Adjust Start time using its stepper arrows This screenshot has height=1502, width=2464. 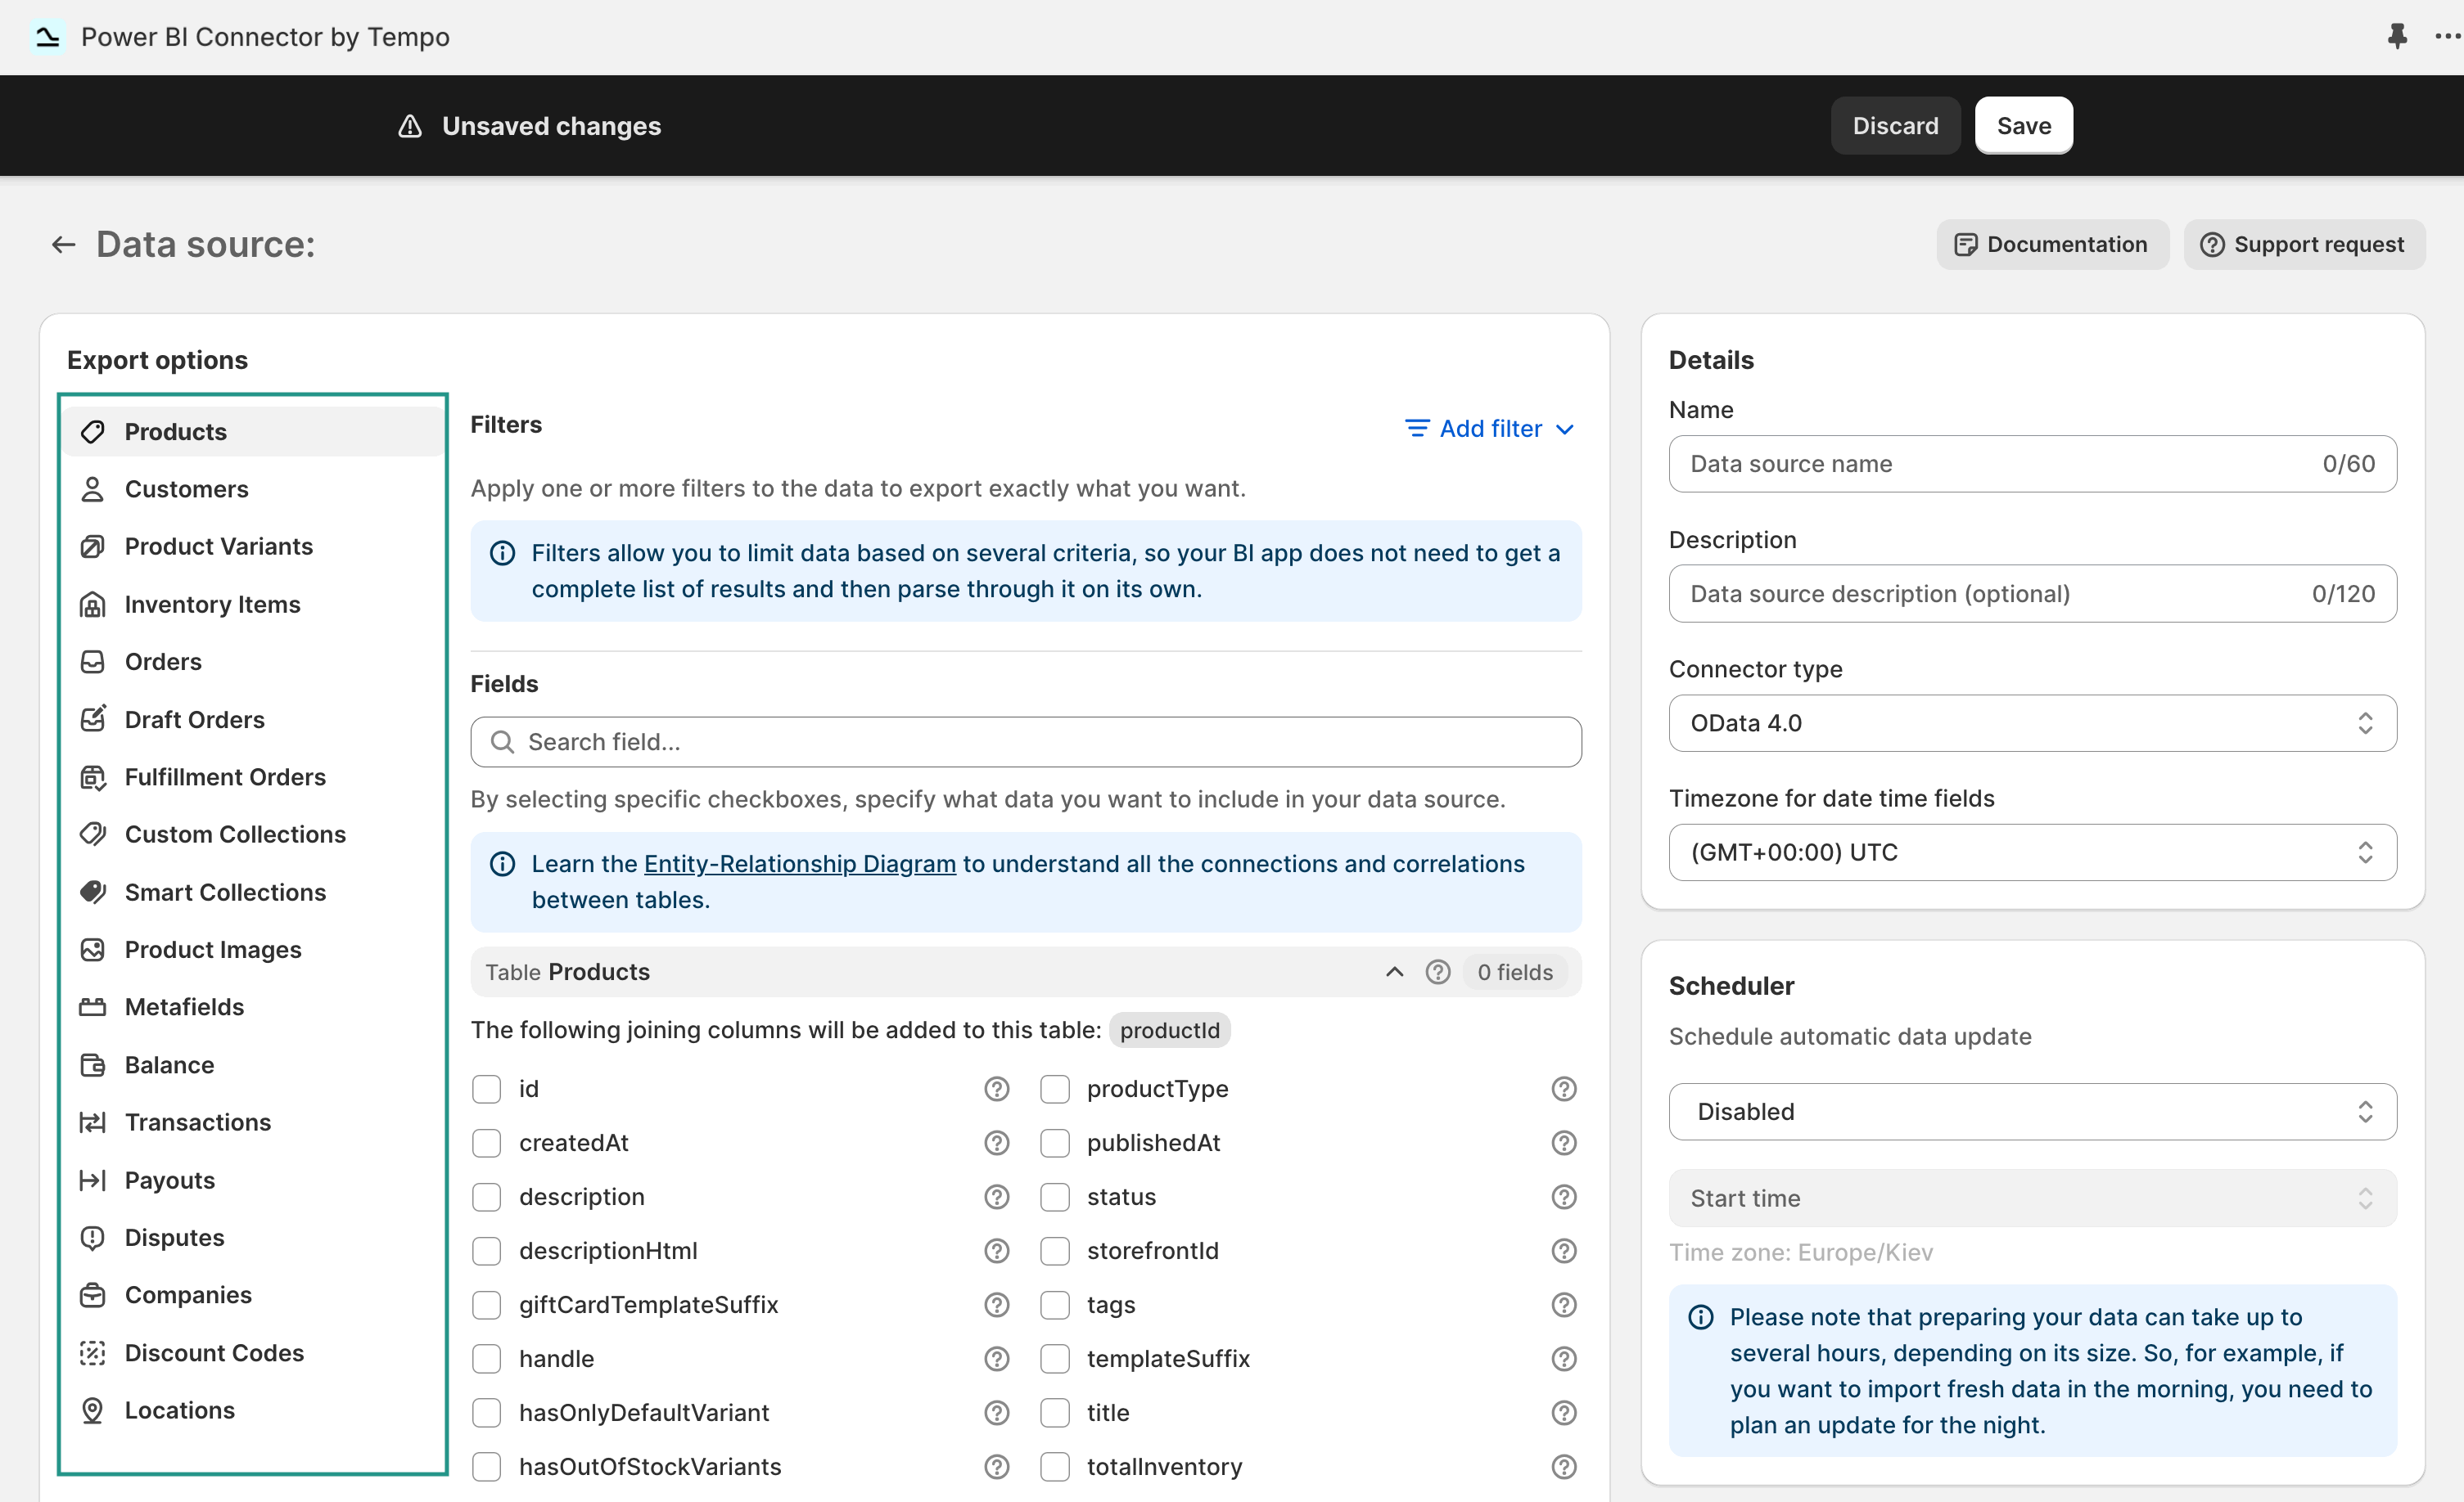[x=2365, y=1198]
